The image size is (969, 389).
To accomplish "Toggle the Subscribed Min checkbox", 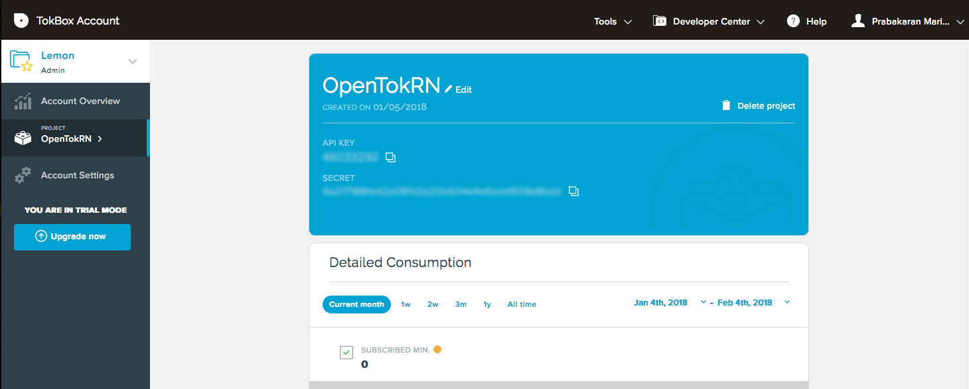I will [x=346, y=352].
